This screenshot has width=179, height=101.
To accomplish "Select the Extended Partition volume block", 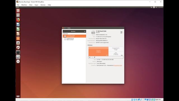I will (116, 49).
